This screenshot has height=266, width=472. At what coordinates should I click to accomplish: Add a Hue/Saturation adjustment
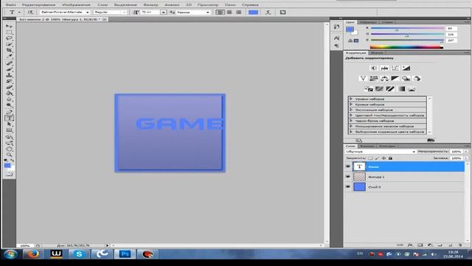374,78
